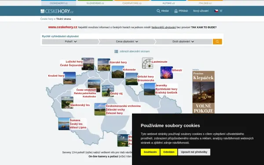The width and height of the screenshot is (264, 165).
Task: Open the Českomoravská vrchovina photo thumbnail
Action: point(100,109)
